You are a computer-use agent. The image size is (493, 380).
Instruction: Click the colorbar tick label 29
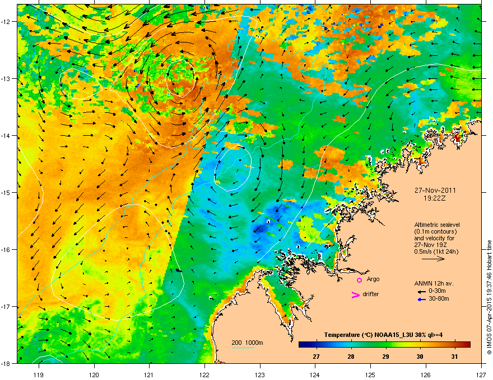(x=385, y=357)
